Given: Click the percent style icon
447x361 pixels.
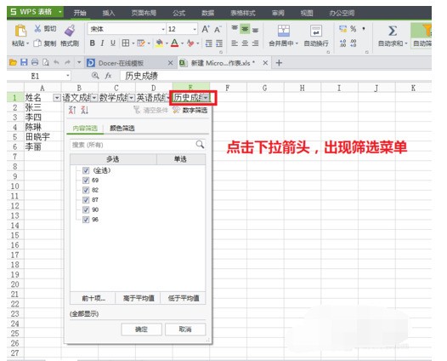Looking at the screenshot, I should click(x=354, y=29).
